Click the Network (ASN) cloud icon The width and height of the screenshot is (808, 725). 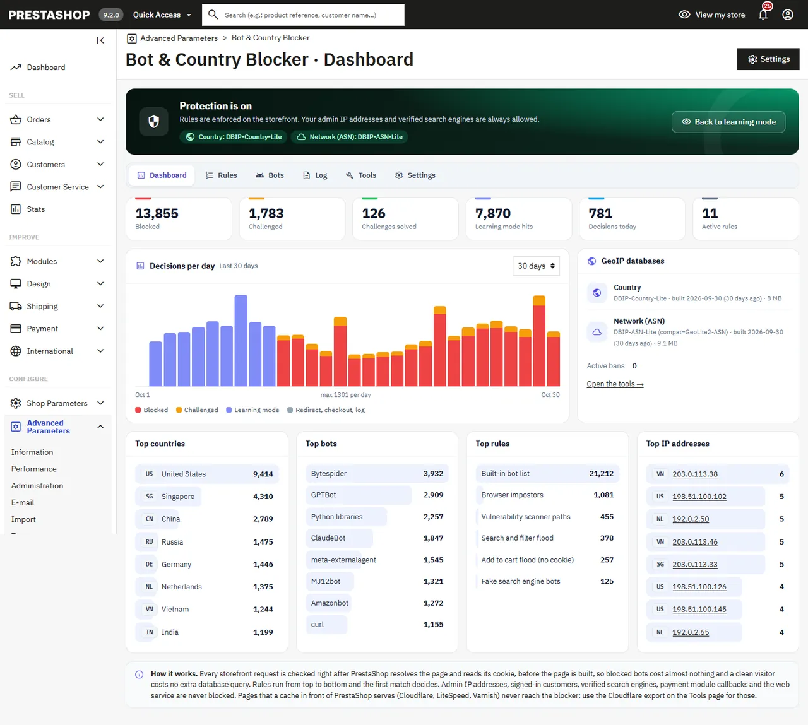(597, 331)
